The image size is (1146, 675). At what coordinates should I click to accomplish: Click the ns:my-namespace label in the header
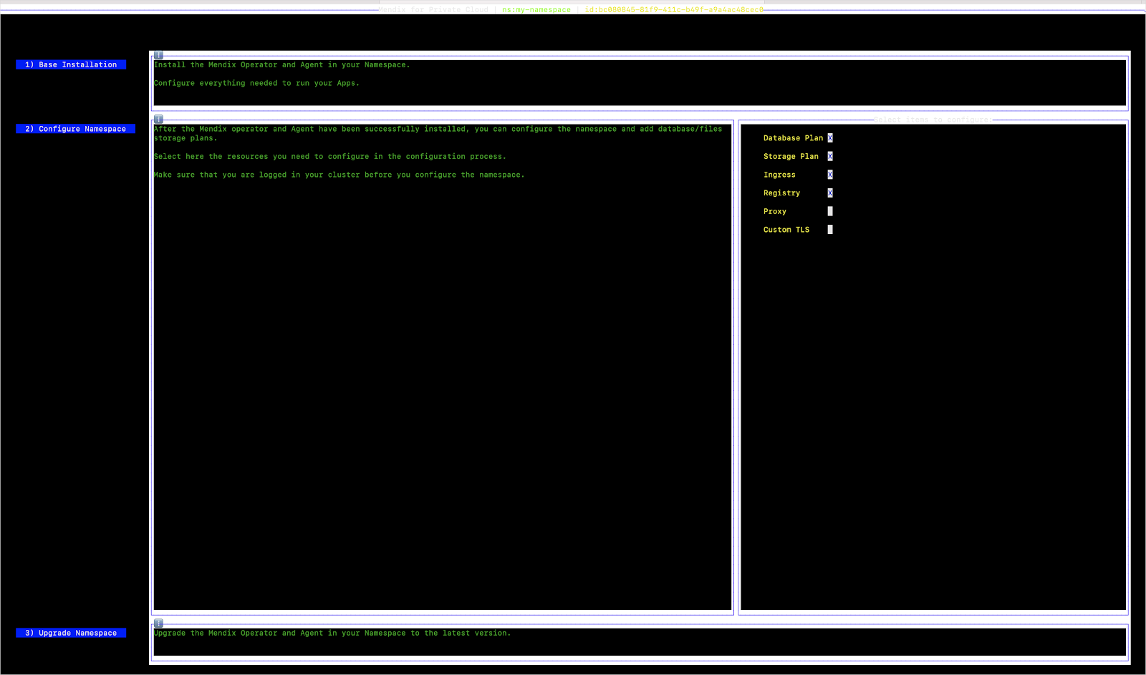(x=536, y=9)
